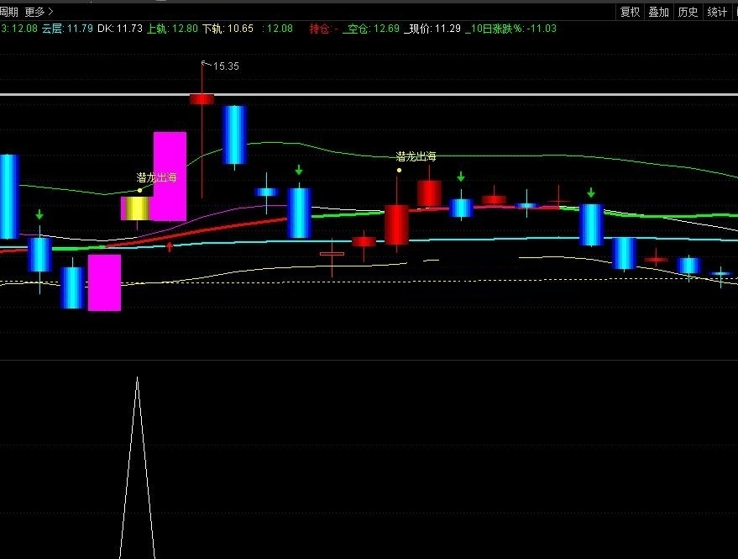The width and height of the screenshot is (738, 559).
Task: Open the 更多 period menu
Action: 39,12
